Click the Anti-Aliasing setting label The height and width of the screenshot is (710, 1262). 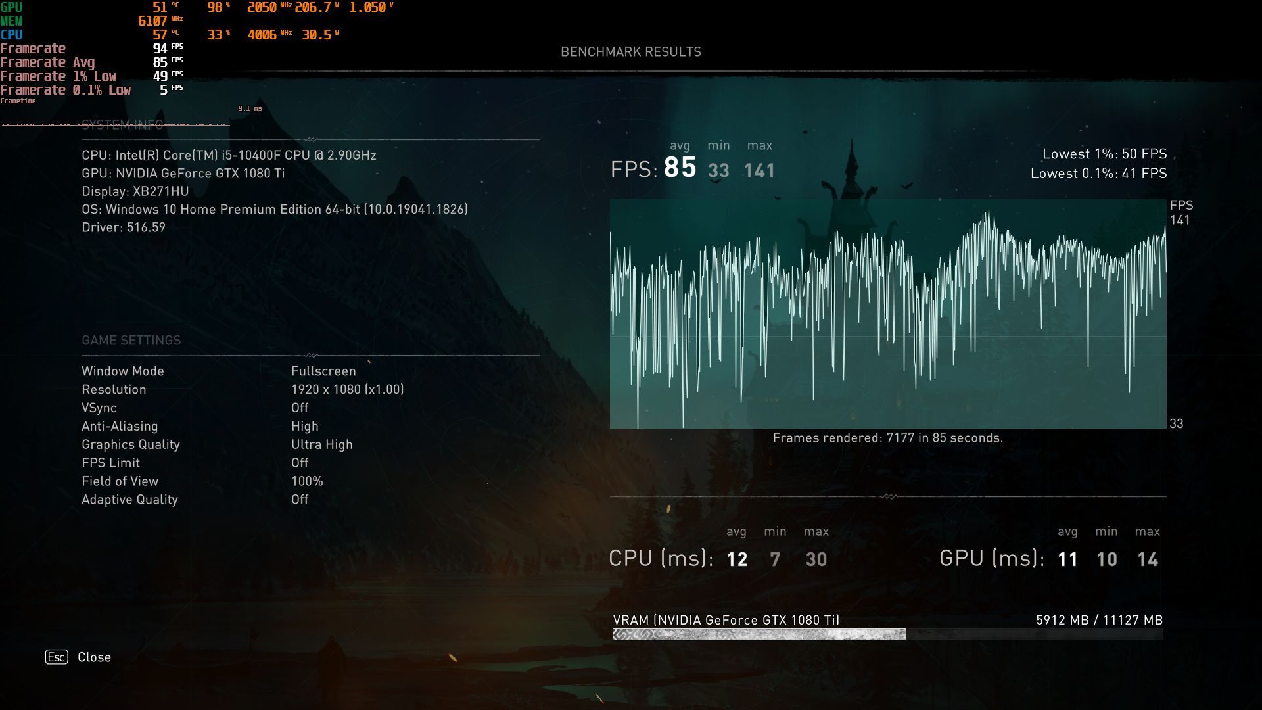coord(120,426)
